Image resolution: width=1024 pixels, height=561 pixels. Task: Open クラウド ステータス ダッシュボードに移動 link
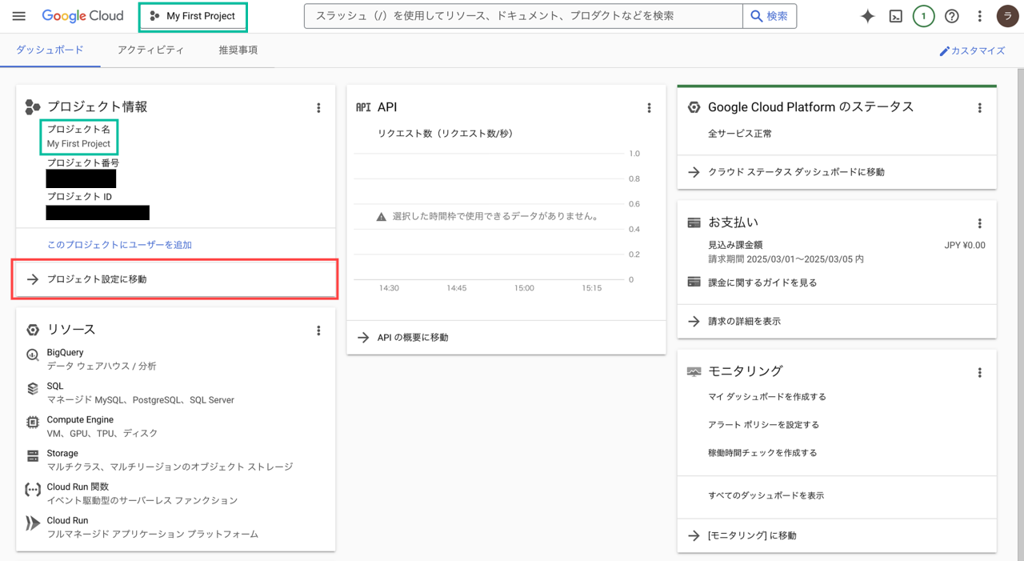tap(837, 172)
